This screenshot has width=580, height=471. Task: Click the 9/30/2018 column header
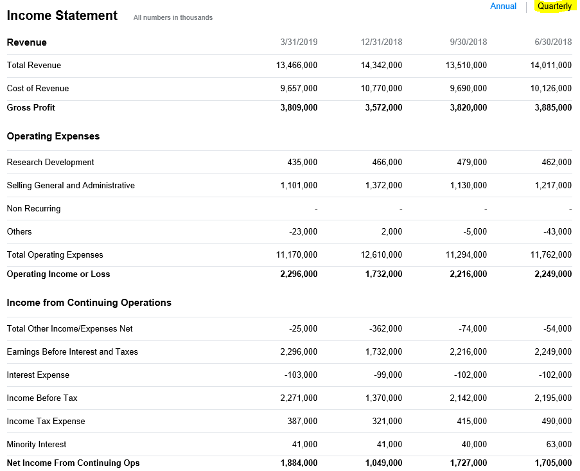[x=468, y=42]
